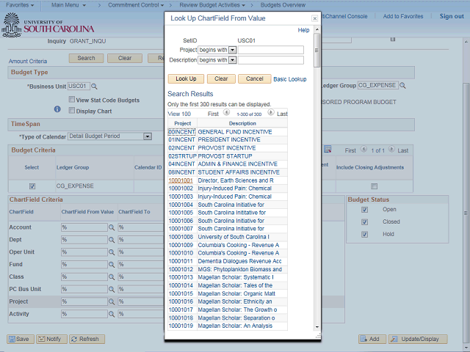Open the Main Menu navigation item
The width and height of the screenshot is (470, 352).
(70, 4)
